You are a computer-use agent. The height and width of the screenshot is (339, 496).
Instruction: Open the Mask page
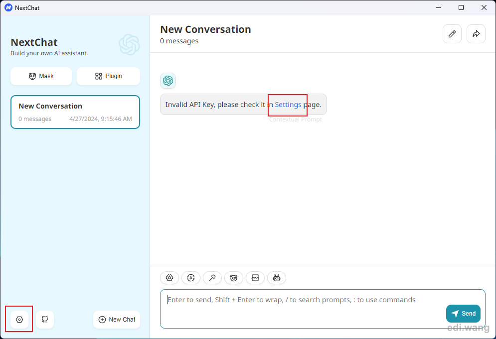[41, 76]
